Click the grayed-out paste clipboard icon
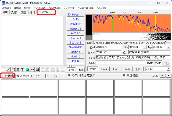 (48, 69)
